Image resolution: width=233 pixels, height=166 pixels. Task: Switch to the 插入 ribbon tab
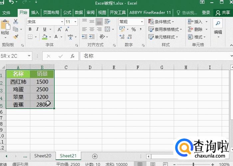35,13
